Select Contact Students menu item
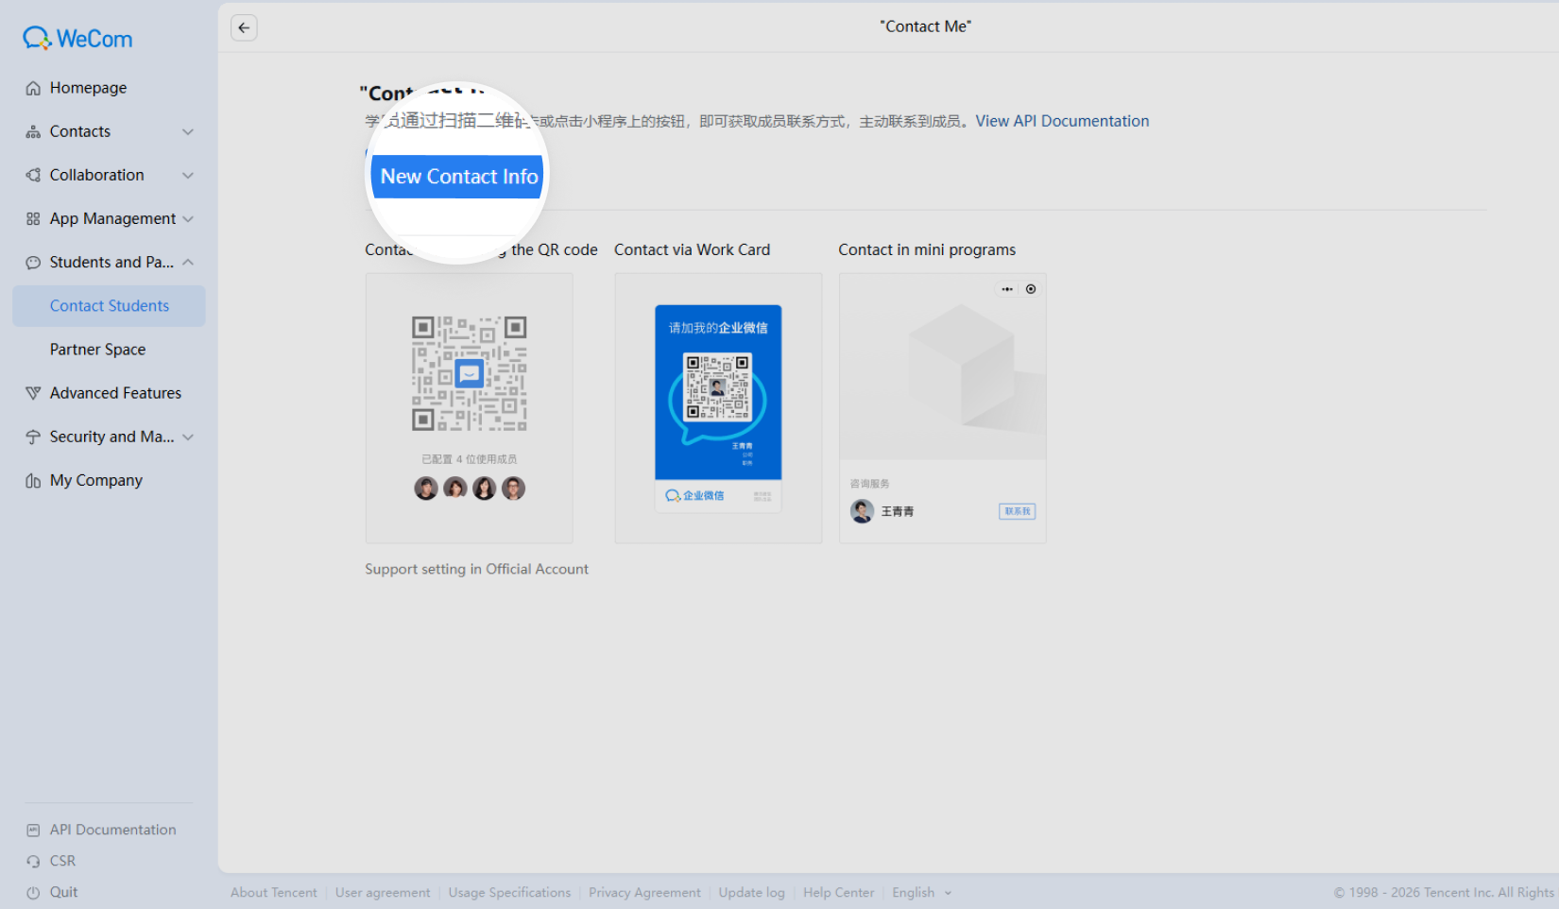 click(109, 306)
